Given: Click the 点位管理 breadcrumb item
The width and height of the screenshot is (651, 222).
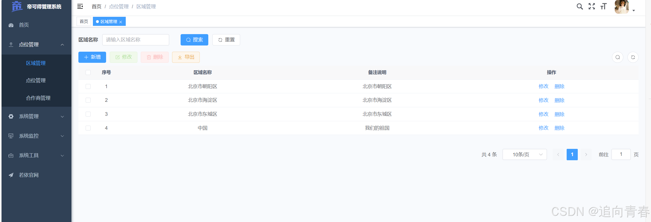Looking at the screenshot, I should tap(119, 6).
